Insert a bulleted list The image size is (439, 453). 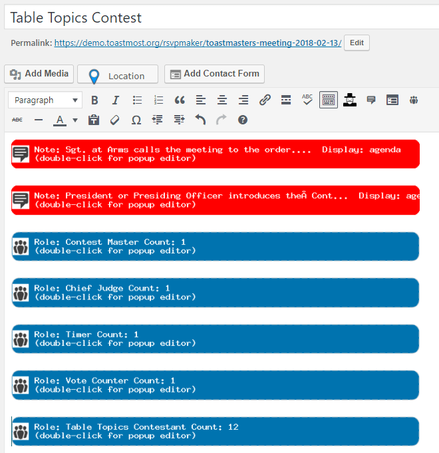coord(137,100)
